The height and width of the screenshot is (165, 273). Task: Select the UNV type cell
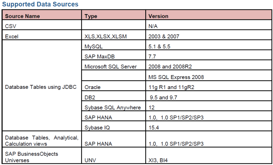pos(91,160)
